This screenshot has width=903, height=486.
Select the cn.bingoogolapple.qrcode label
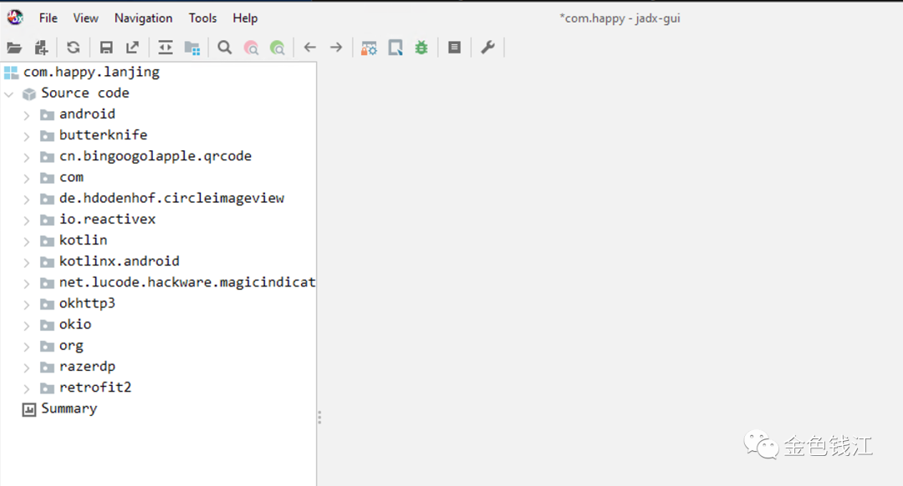[x=156, y=156]
